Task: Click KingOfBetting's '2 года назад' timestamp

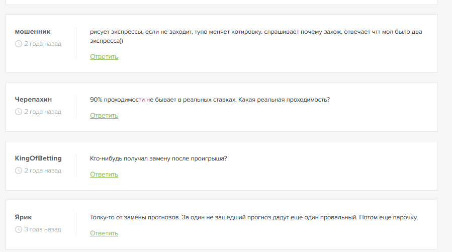Action: tap(43, 171)
